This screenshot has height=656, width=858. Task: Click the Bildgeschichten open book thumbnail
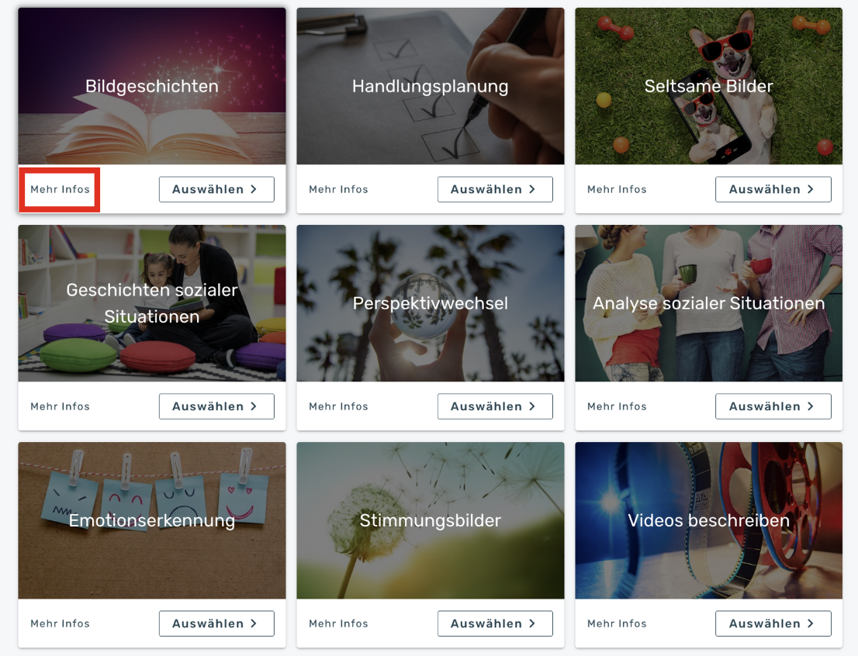tap(152, 86)
